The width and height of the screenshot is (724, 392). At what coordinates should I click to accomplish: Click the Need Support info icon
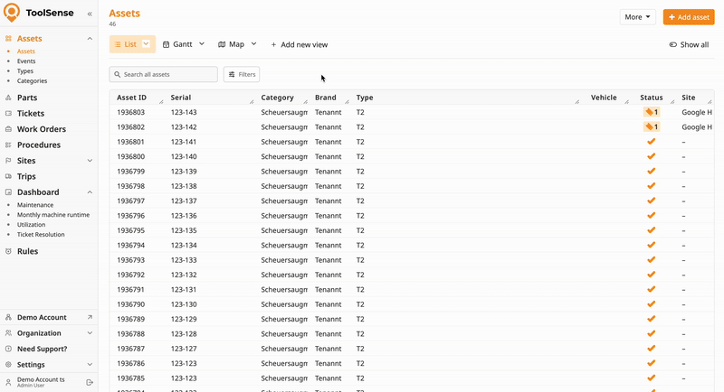(x=8, y=349)
